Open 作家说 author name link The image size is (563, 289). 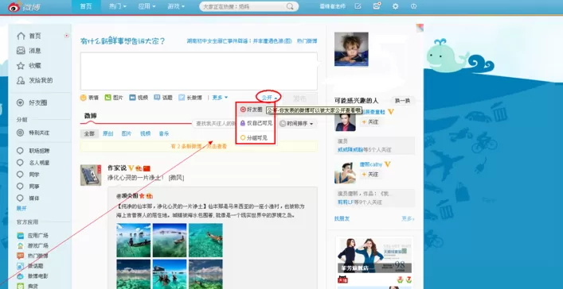[117, 168]
